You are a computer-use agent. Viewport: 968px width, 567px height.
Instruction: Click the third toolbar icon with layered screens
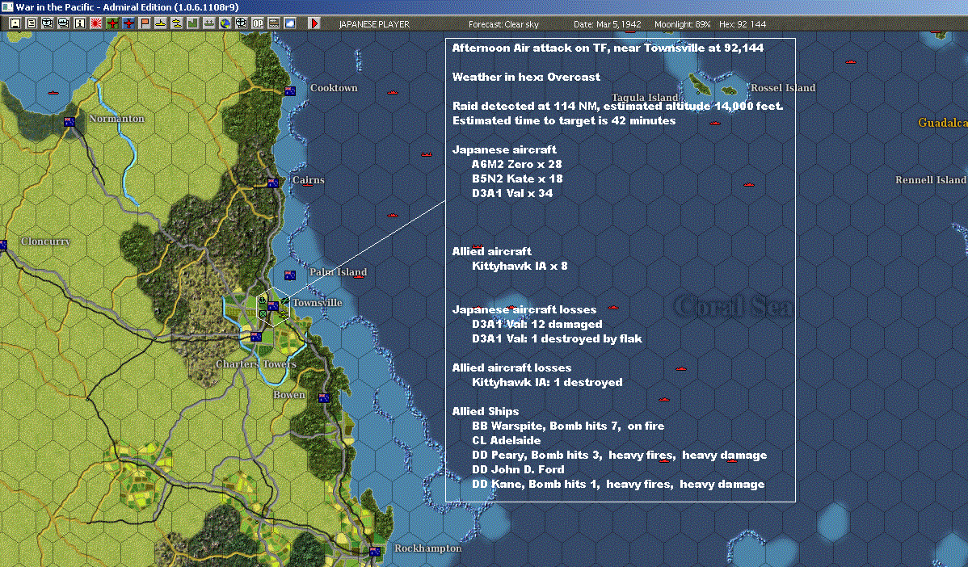click(x=48, y=23)
